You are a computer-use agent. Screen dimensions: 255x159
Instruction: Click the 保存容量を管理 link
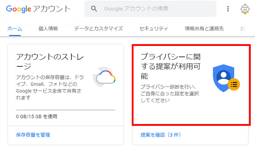(33, 135)
